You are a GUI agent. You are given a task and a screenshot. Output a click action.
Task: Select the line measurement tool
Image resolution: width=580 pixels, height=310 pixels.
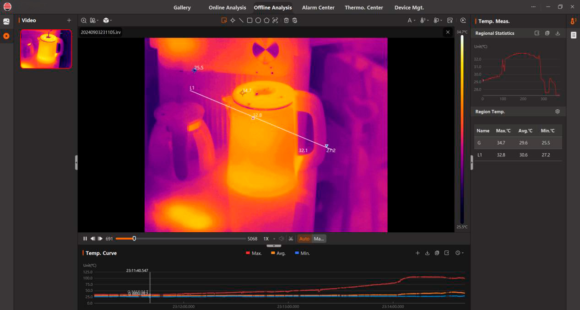(241, 20)
